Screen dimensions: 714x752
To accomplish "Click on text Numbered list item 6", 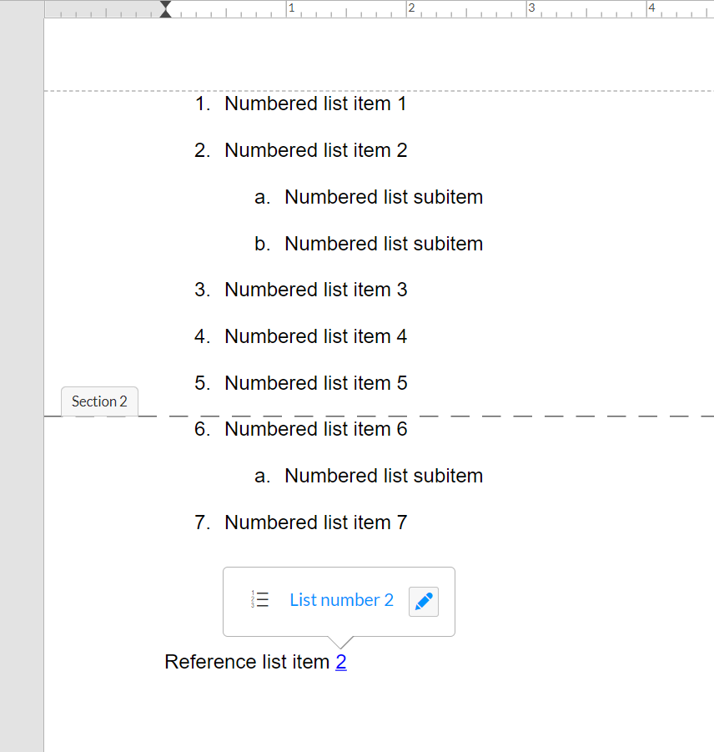I will (316, 429).
